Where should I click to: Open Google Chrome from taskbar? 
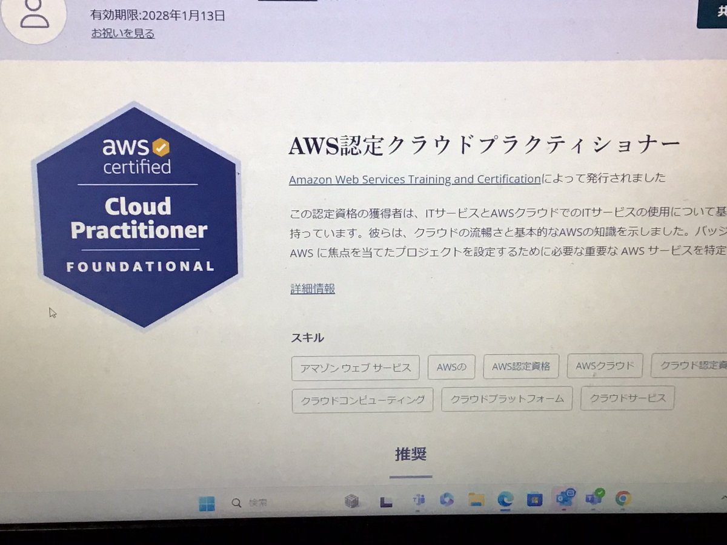623,498
